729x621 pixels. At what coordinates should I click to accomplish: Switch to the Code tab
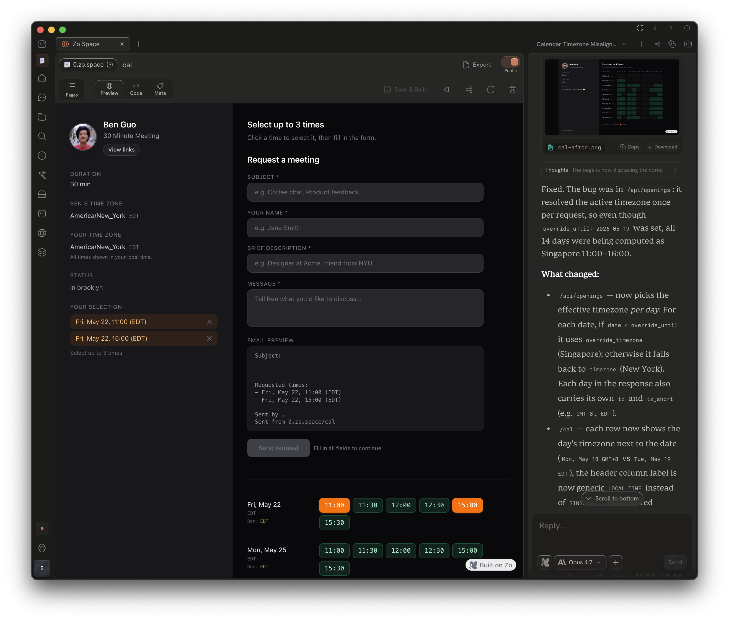(x=136, y=89)
